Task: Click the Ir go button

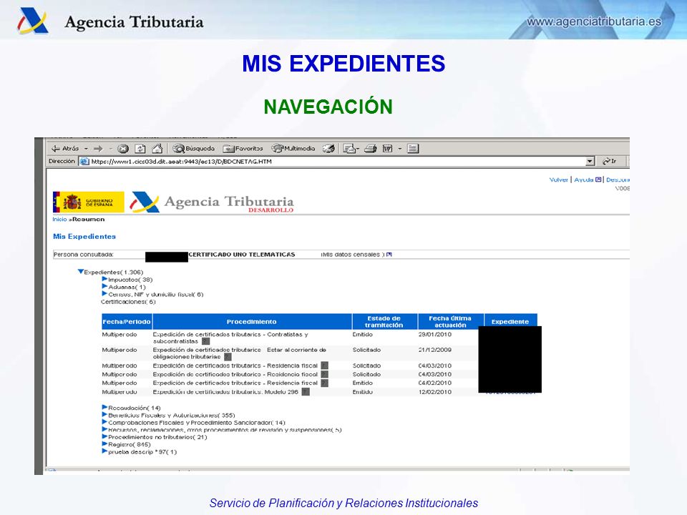Action: point(610,162)
